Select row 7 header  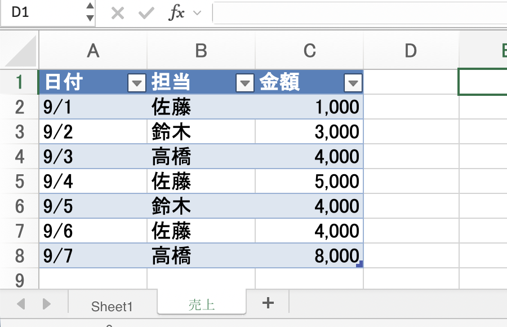19,231
